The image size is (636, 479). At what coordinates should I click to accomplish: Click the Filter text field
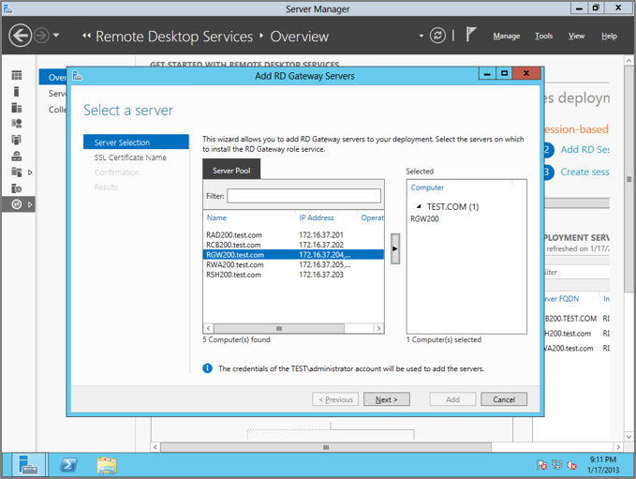pos(303,196)
